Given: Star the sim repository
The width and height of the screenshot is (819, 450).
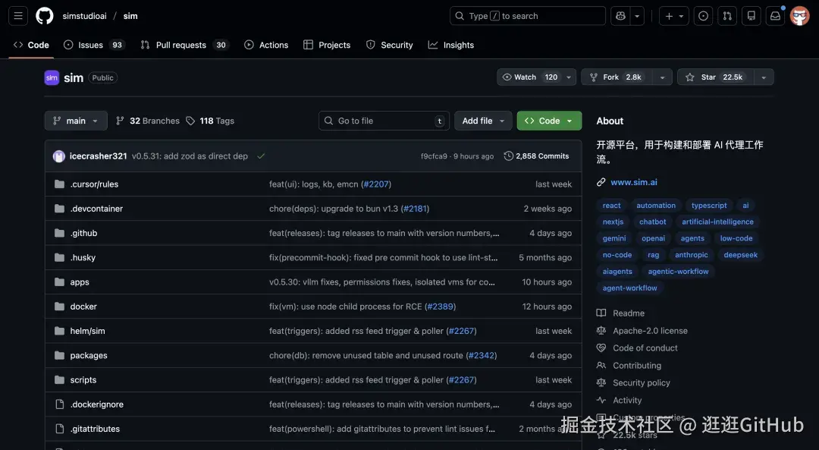Looking at the screenshot, I should [x=716, y=77].
